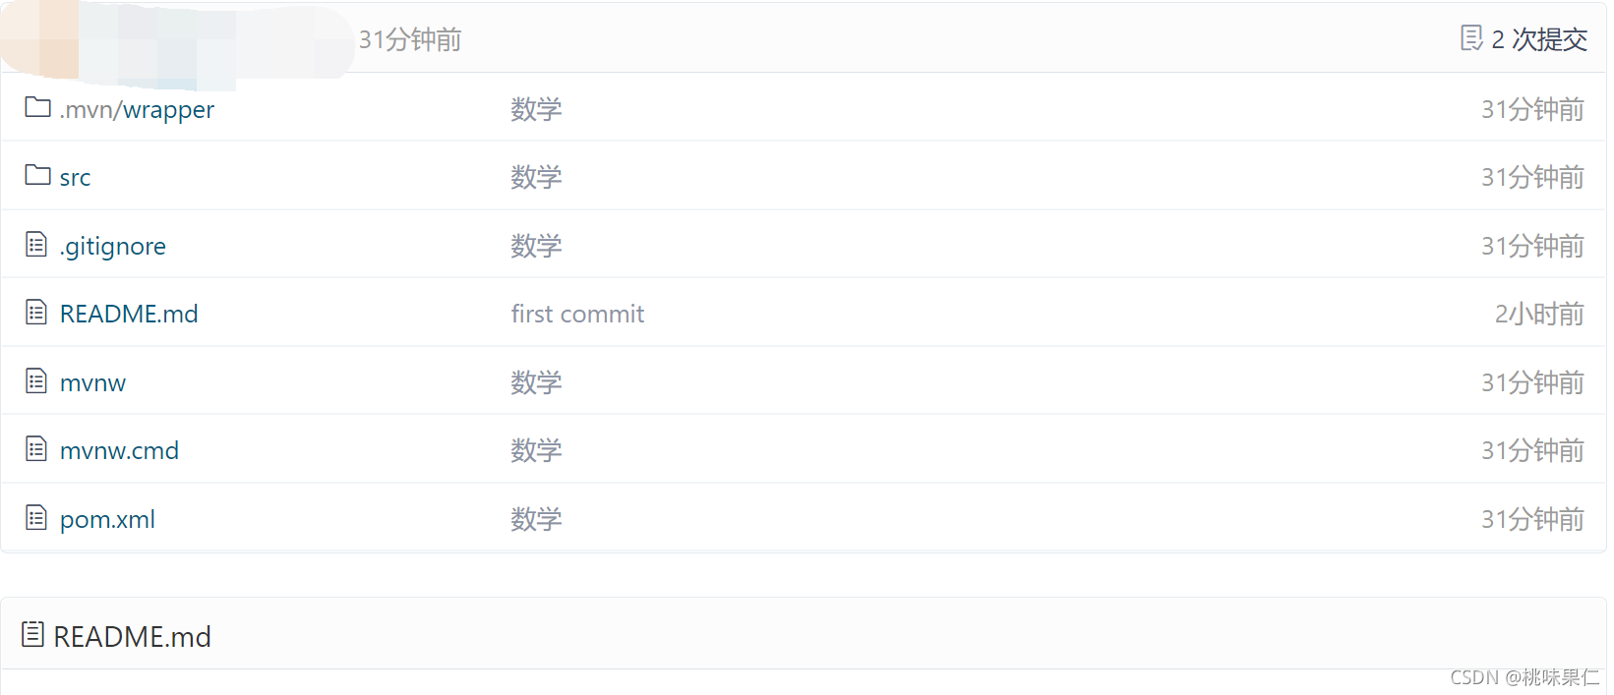Screen dimensions: 1614x695
Task: Open the .mvn/wrapper folder
Action: (137, 109)
